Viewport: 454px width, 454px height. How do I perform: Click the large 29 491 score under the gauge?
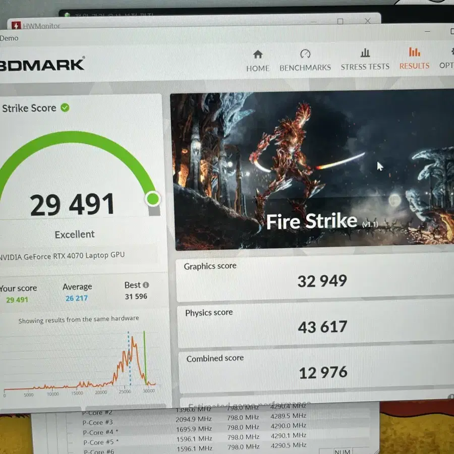tap(72, 204)
